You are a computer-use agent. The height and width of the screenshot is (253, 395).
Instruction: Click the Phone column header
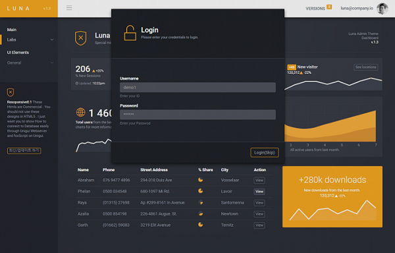tap(109, 170)
